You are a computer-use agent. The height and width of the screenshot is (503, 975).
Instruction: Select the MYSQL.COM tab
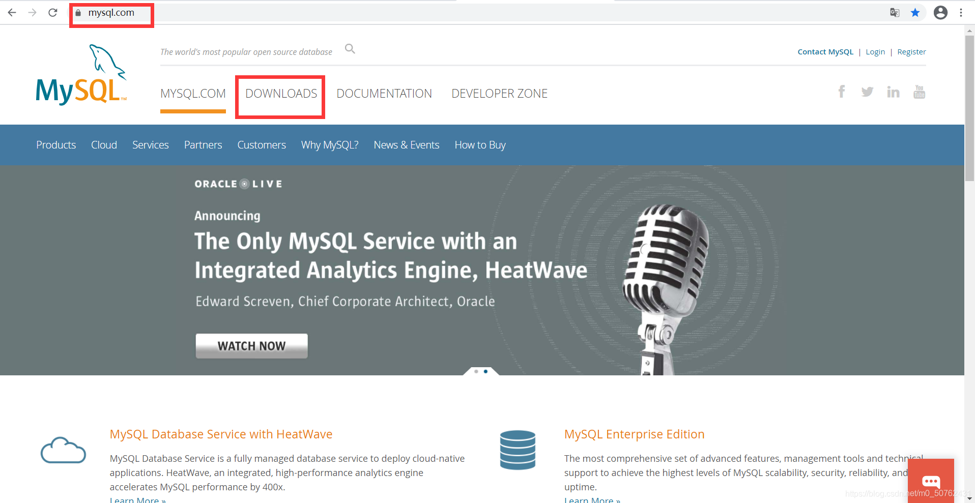pos(193,94)
